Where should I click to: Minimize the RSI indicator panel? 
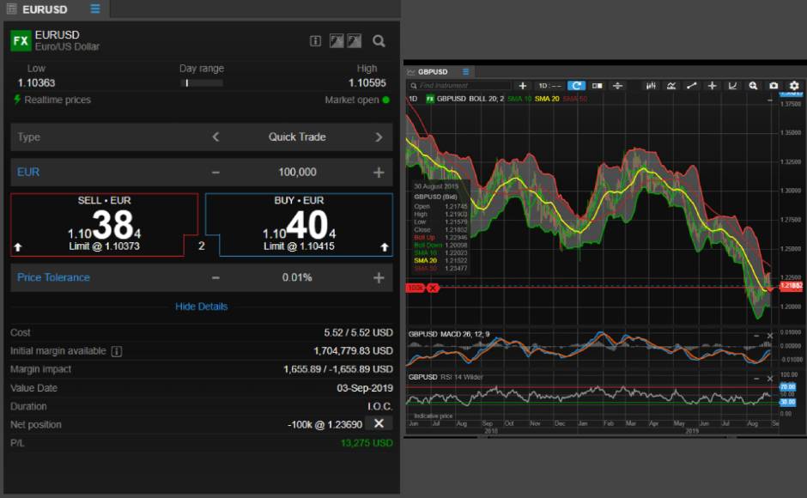(756, 379)
